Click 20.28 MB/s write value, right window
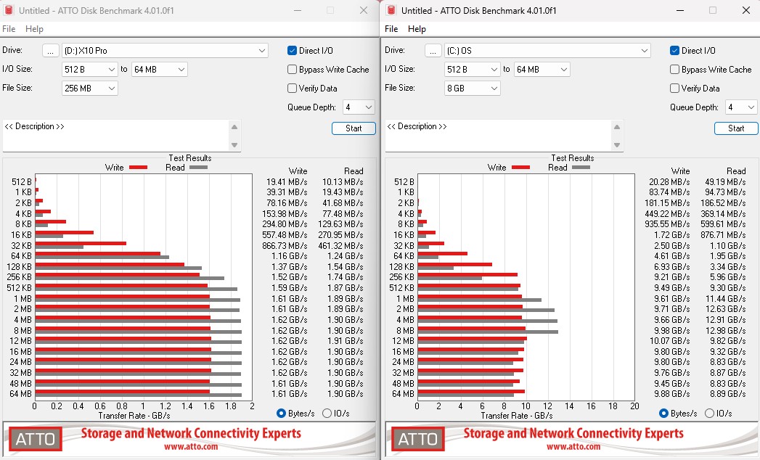 coord(669,182)
